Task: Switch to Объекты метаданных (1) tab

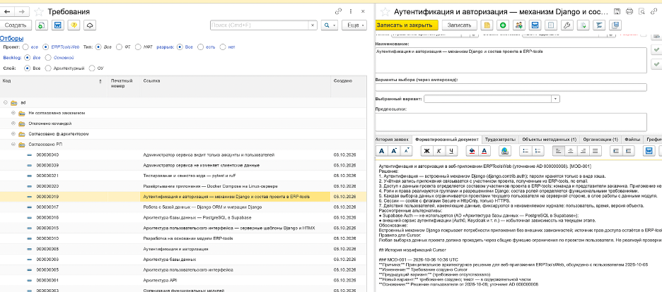Action: 549,139
